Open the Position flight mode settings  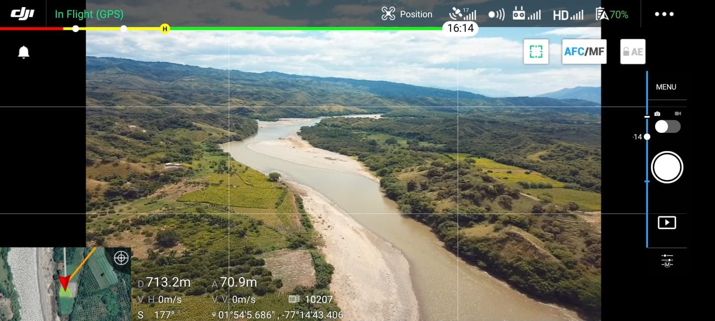click(x=407, y=14)
